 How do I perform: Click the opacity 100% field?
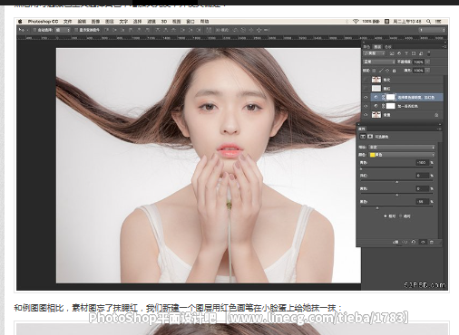coord(418,62)
